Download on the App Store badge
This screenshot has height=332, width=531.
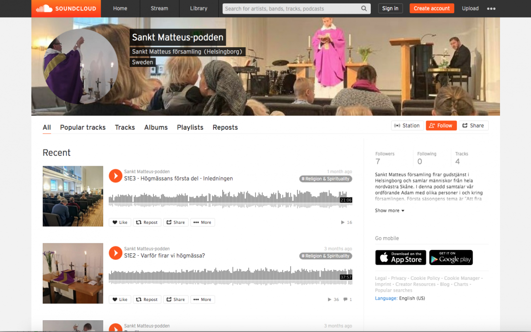(401, 257)
